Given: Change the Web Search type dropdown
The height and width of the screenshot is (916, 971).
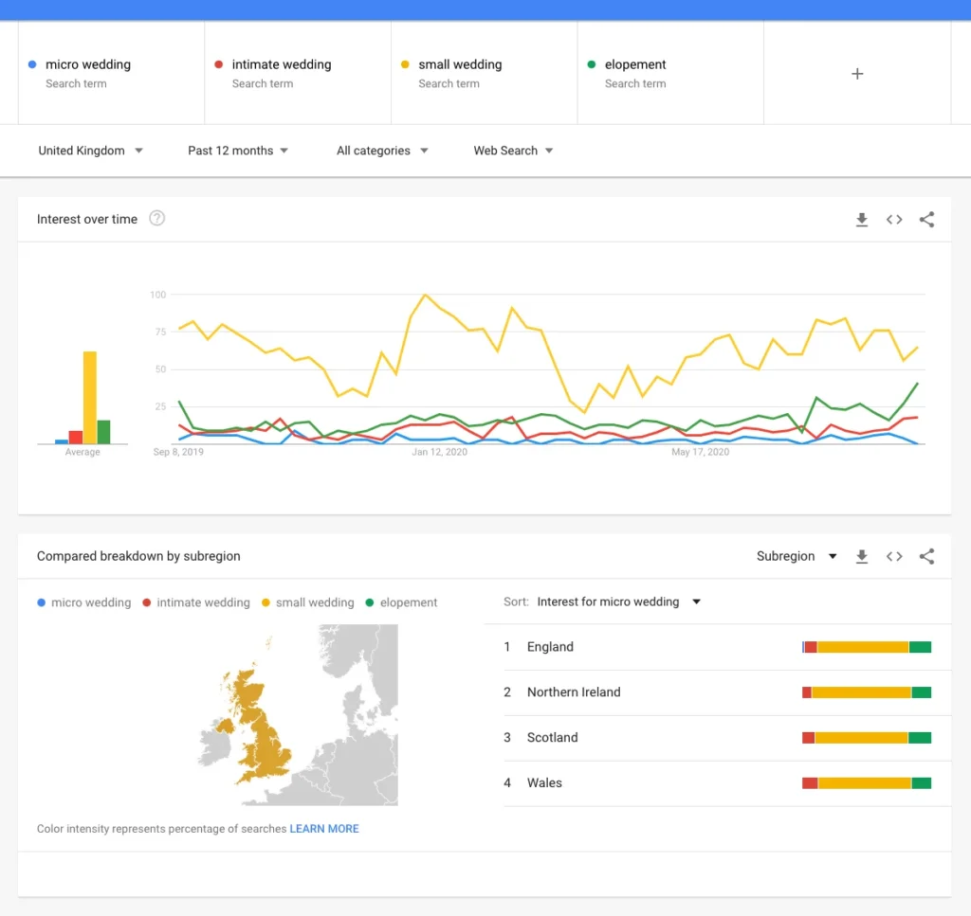Looking at the screenshot, I should click(513, 151).
